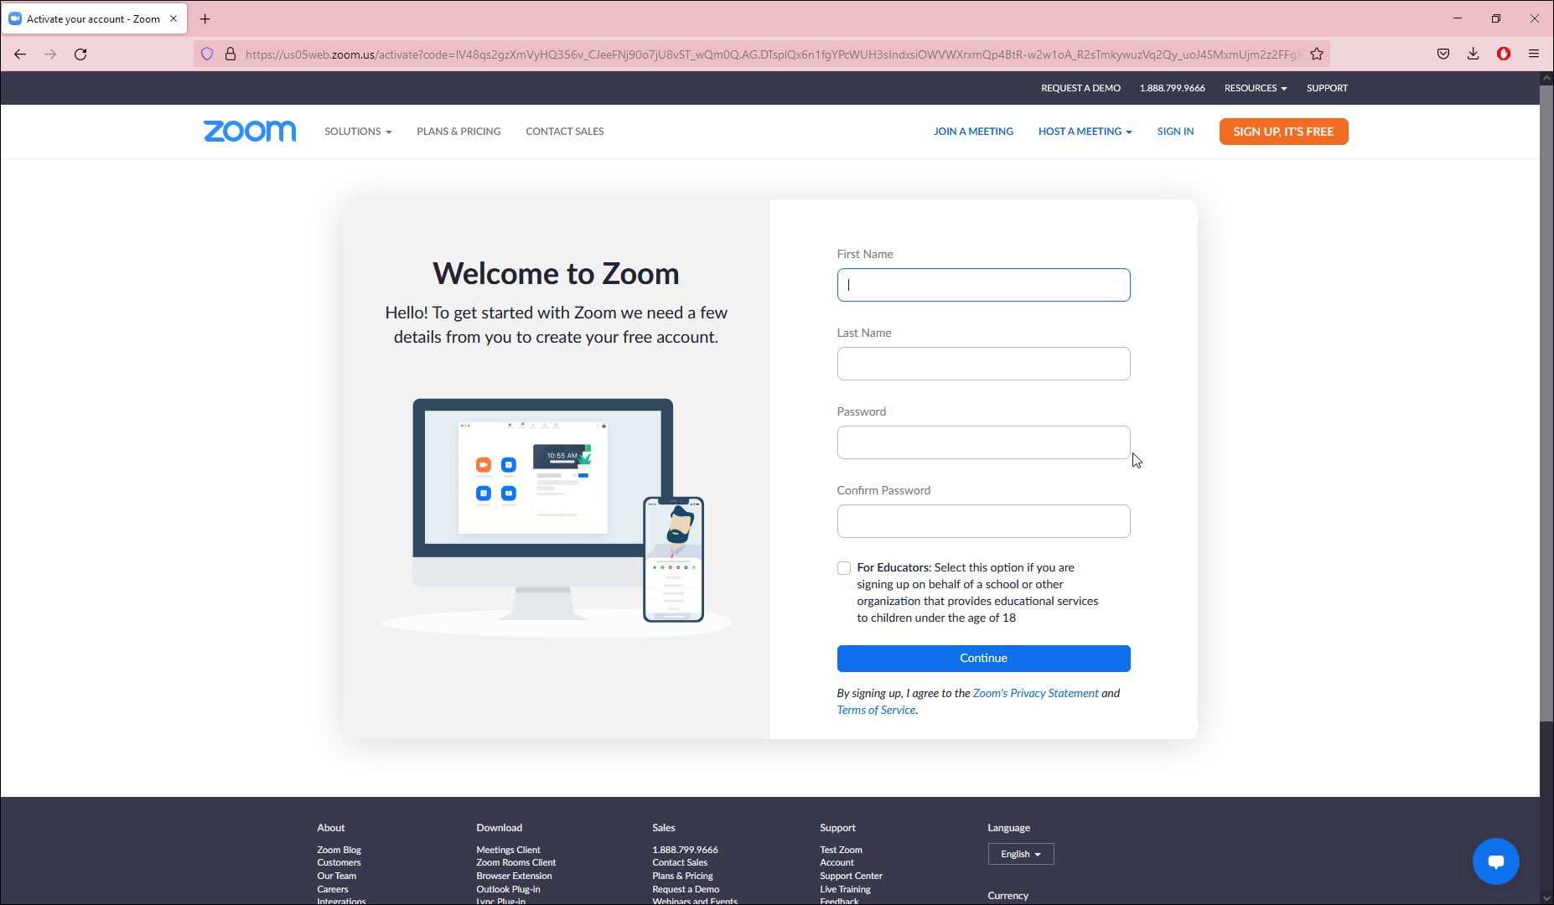Enable the For Educators checkbox
The width and height of the screenshot is (1554, 905).
pos(844,568)
